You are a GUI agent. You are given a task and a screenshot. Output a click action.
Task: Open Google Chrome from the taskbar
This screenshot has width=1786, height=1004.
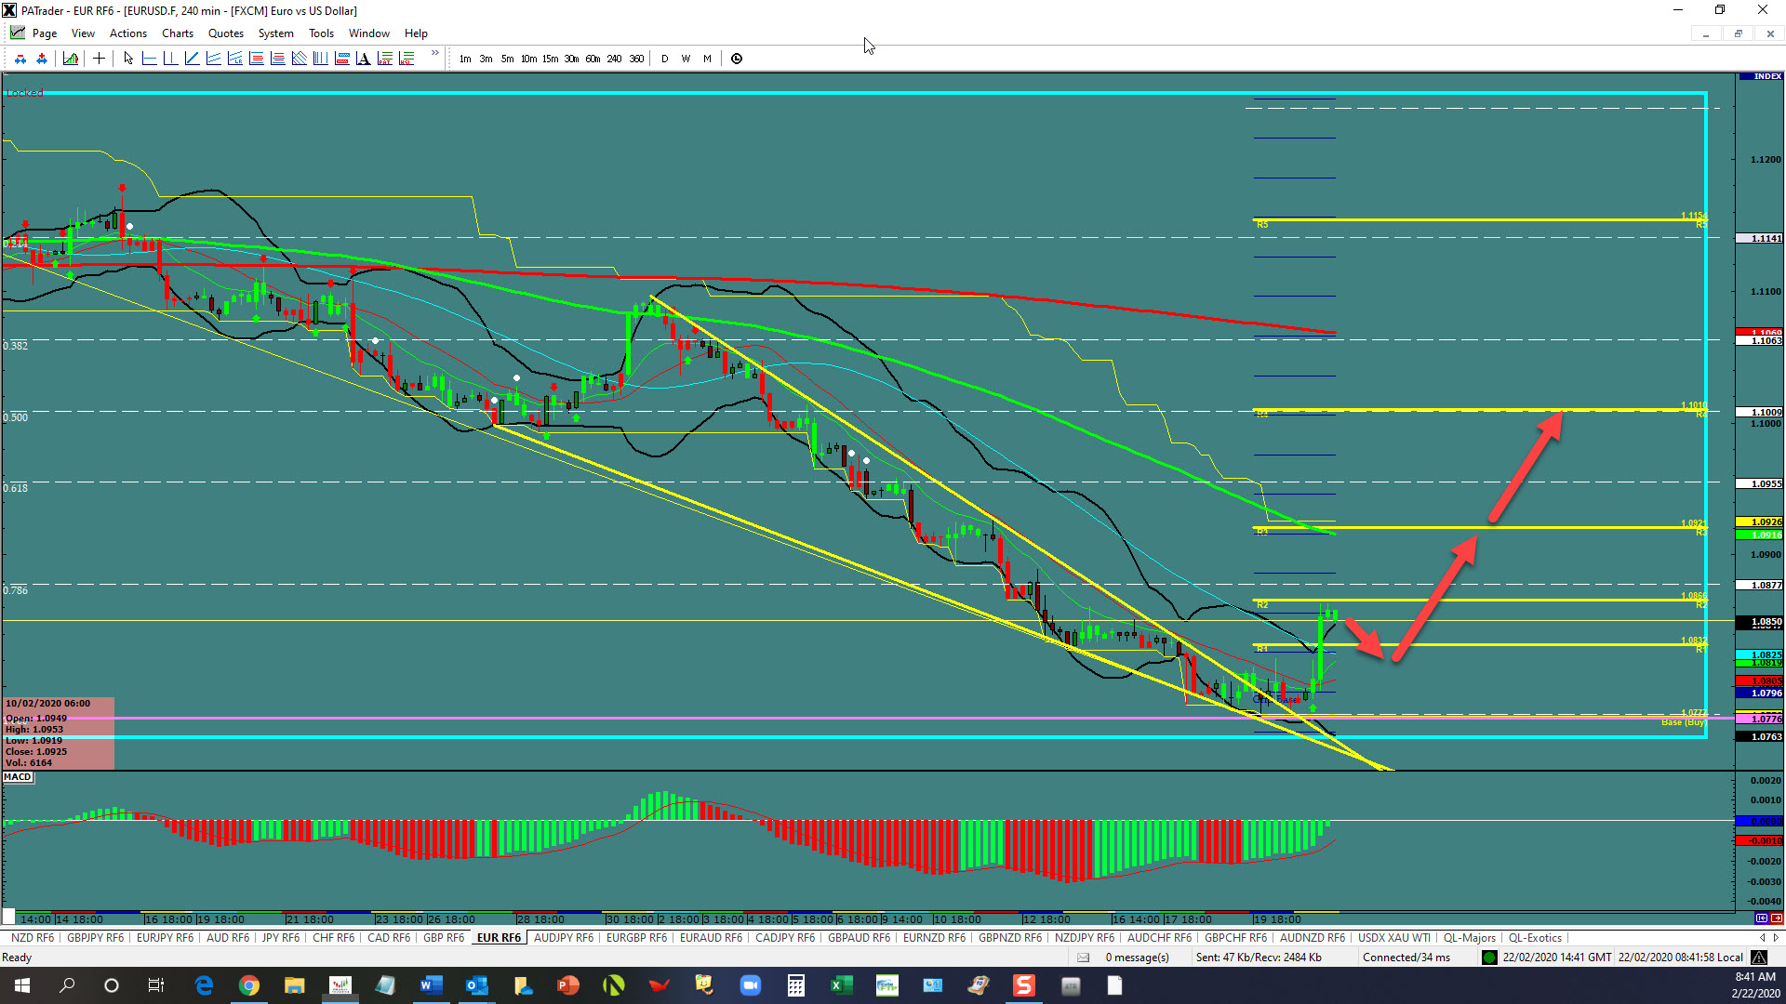coord(248,985)
